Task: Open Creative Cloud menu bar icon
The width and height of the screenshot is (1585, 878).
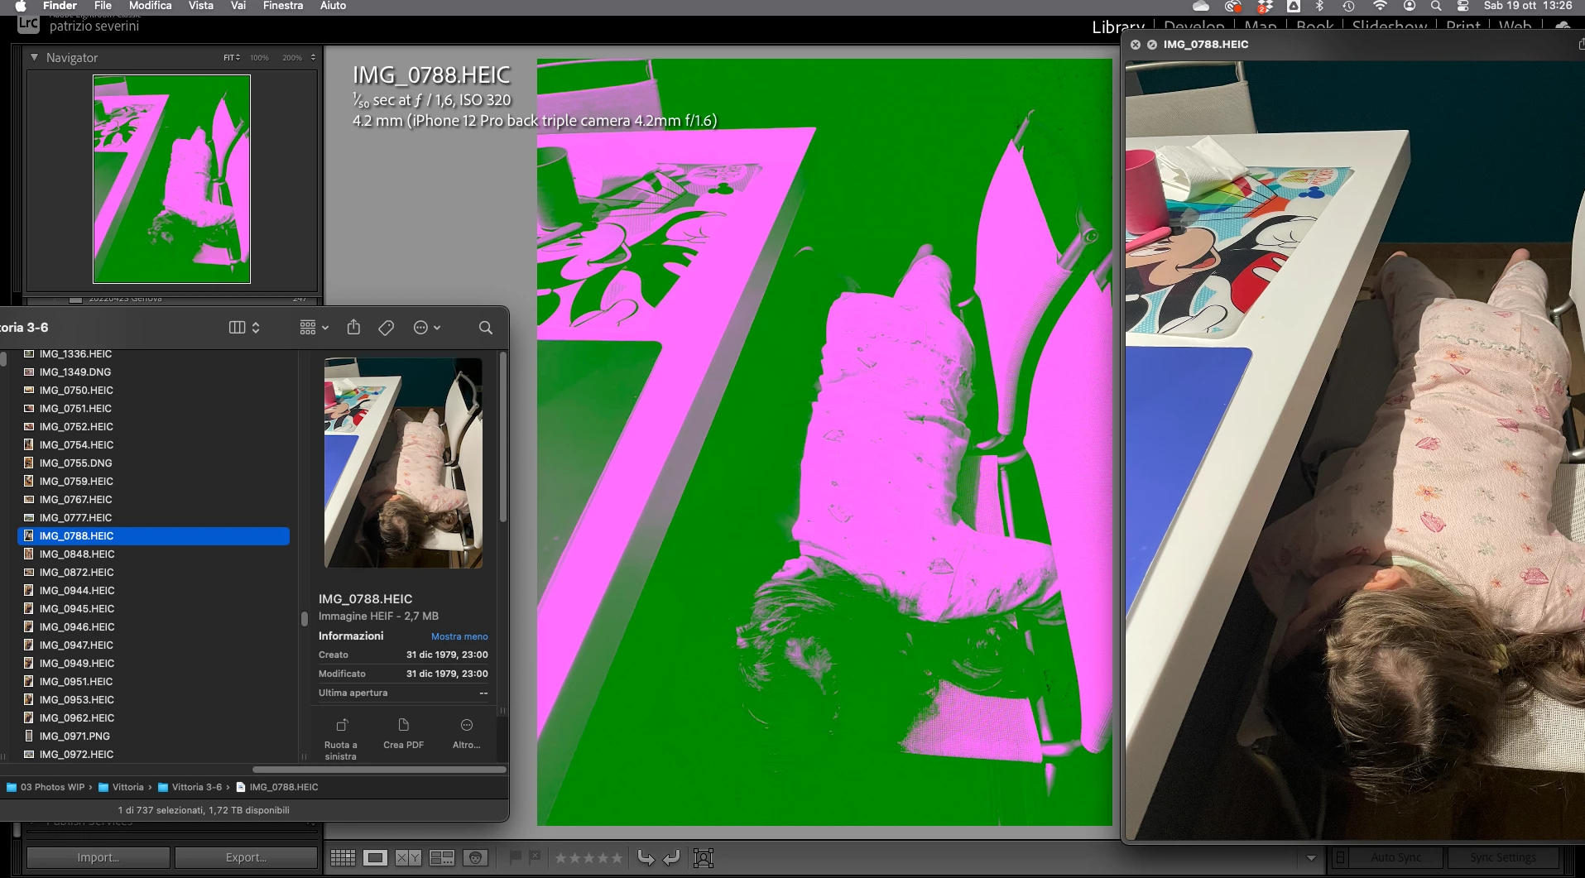Action: [1232, 6]
